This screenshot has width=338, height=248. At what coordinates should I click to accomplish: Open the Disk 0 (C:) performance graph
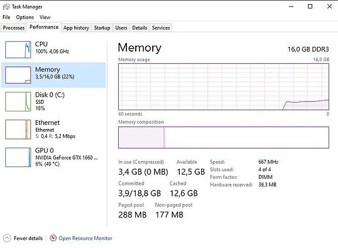click(18, 101)
